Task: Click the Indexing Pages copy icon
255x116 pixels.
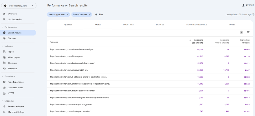Action: tap(4, 52)
